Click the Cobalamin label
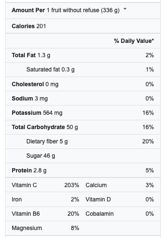Screen dimensions: 165x238 [x=99, y=214]
